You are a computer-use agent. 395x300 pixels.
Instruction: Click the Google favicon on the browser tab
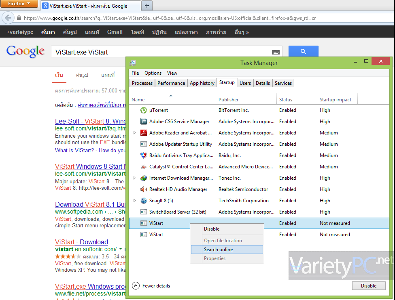(45, 6)
